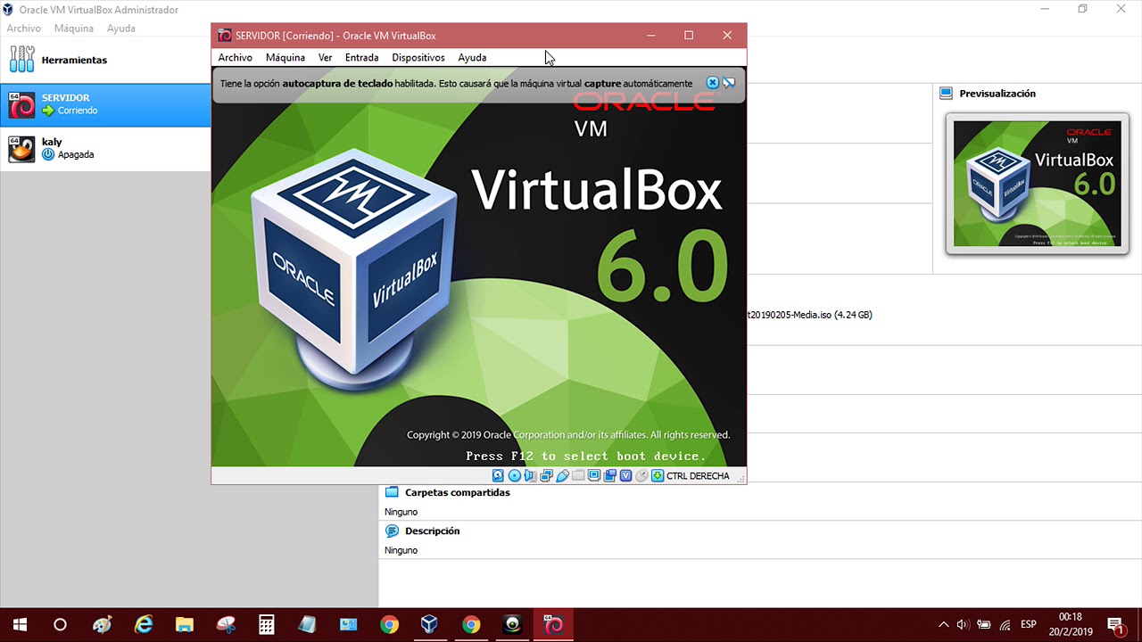Click the Carpetas compartidas section header
The image size is (1142, 642).
coord(458,492)
